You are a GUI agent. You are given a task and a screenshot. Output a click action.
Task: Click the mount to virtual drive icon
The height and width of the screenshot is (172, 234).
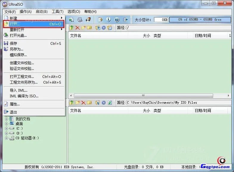80,20
